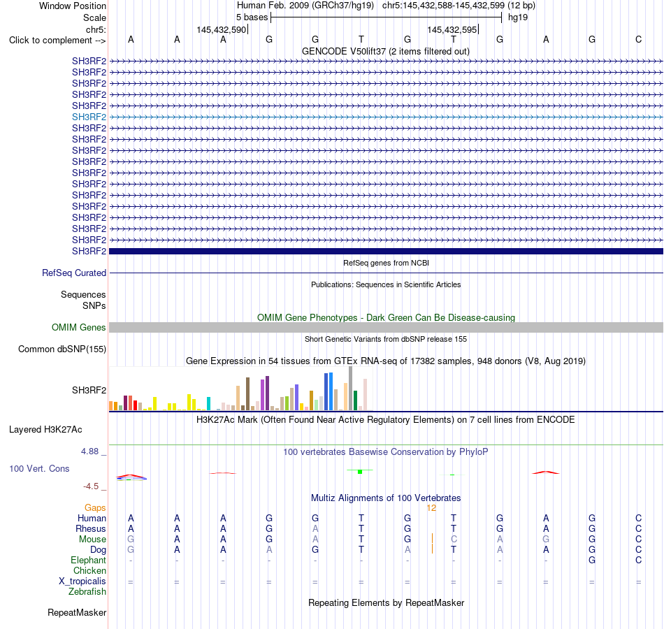
Task: Click the dark brown bar in the GTEx chart
Action: [x=247, y=394]
